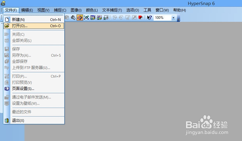This screenshot has width=242, height=141.
Task: Click the crop scissors toolbar icon
Action: [128, 18]
